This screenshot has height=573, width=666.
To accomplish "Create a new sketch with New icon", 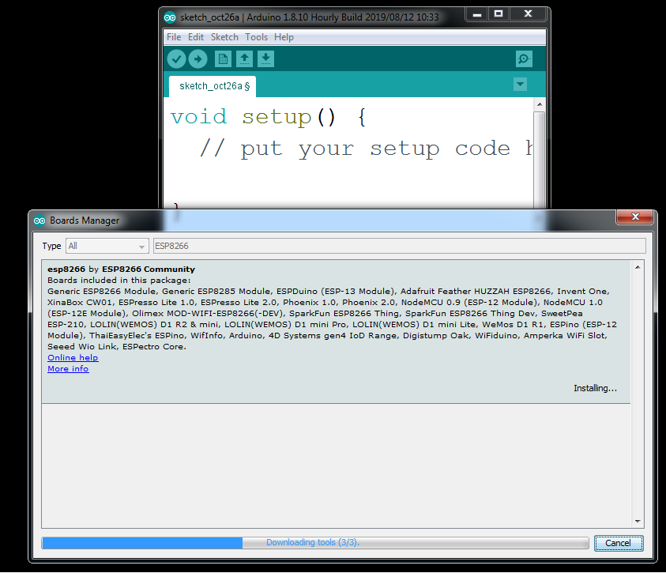I will point(223,59).
